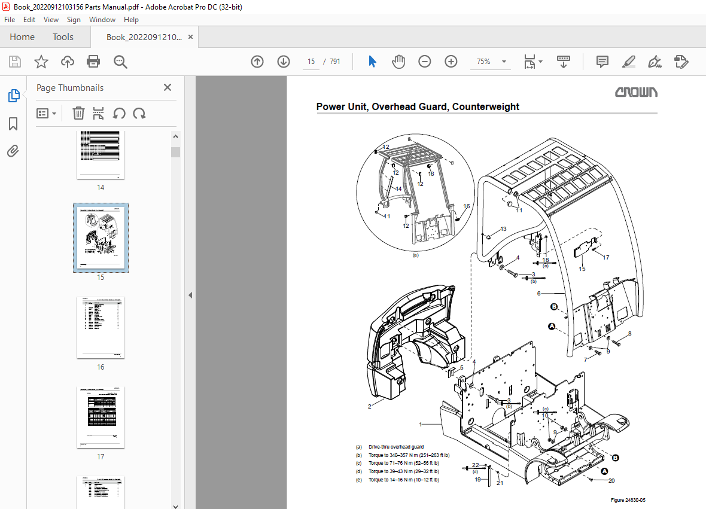Add a comment note icon
This screenshot has height=509, width=706.
tap(602, 62)
